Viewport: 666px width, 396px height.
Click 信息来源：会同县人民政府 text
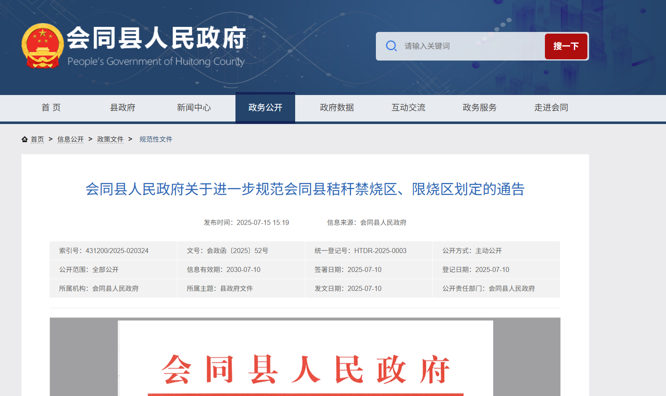pyautogui.click(x=367, y=222)
